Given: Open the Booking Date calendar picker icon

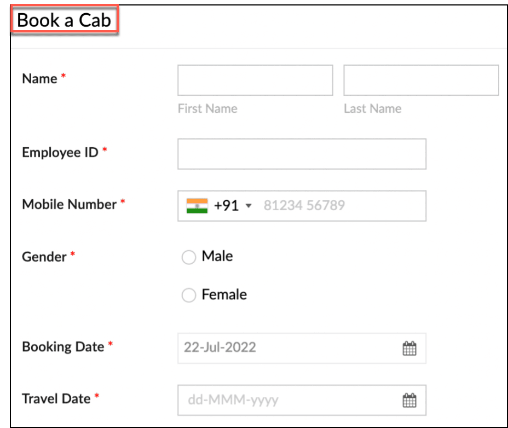Looking at the screenshot, I should click(409, 348).
